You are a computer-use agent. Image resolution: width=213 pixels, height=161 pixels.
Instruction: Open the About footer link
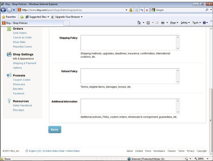(130, 151)
